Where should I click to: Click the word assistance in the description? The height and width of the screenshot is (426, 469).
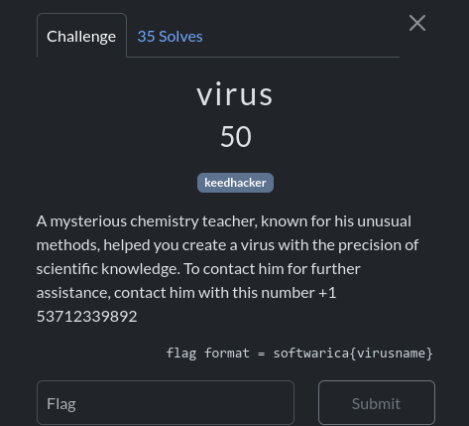[x=73, y=293]
